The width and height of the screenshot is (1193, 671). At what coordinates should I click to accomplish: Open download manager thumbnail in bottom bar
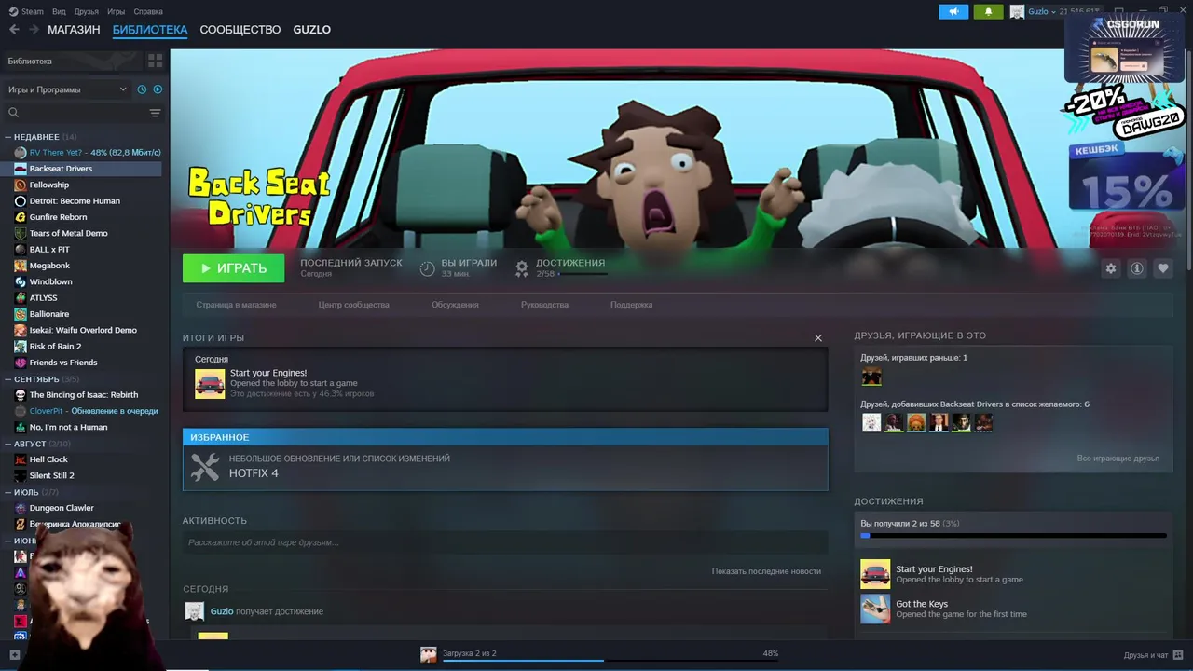coord(429,654)
